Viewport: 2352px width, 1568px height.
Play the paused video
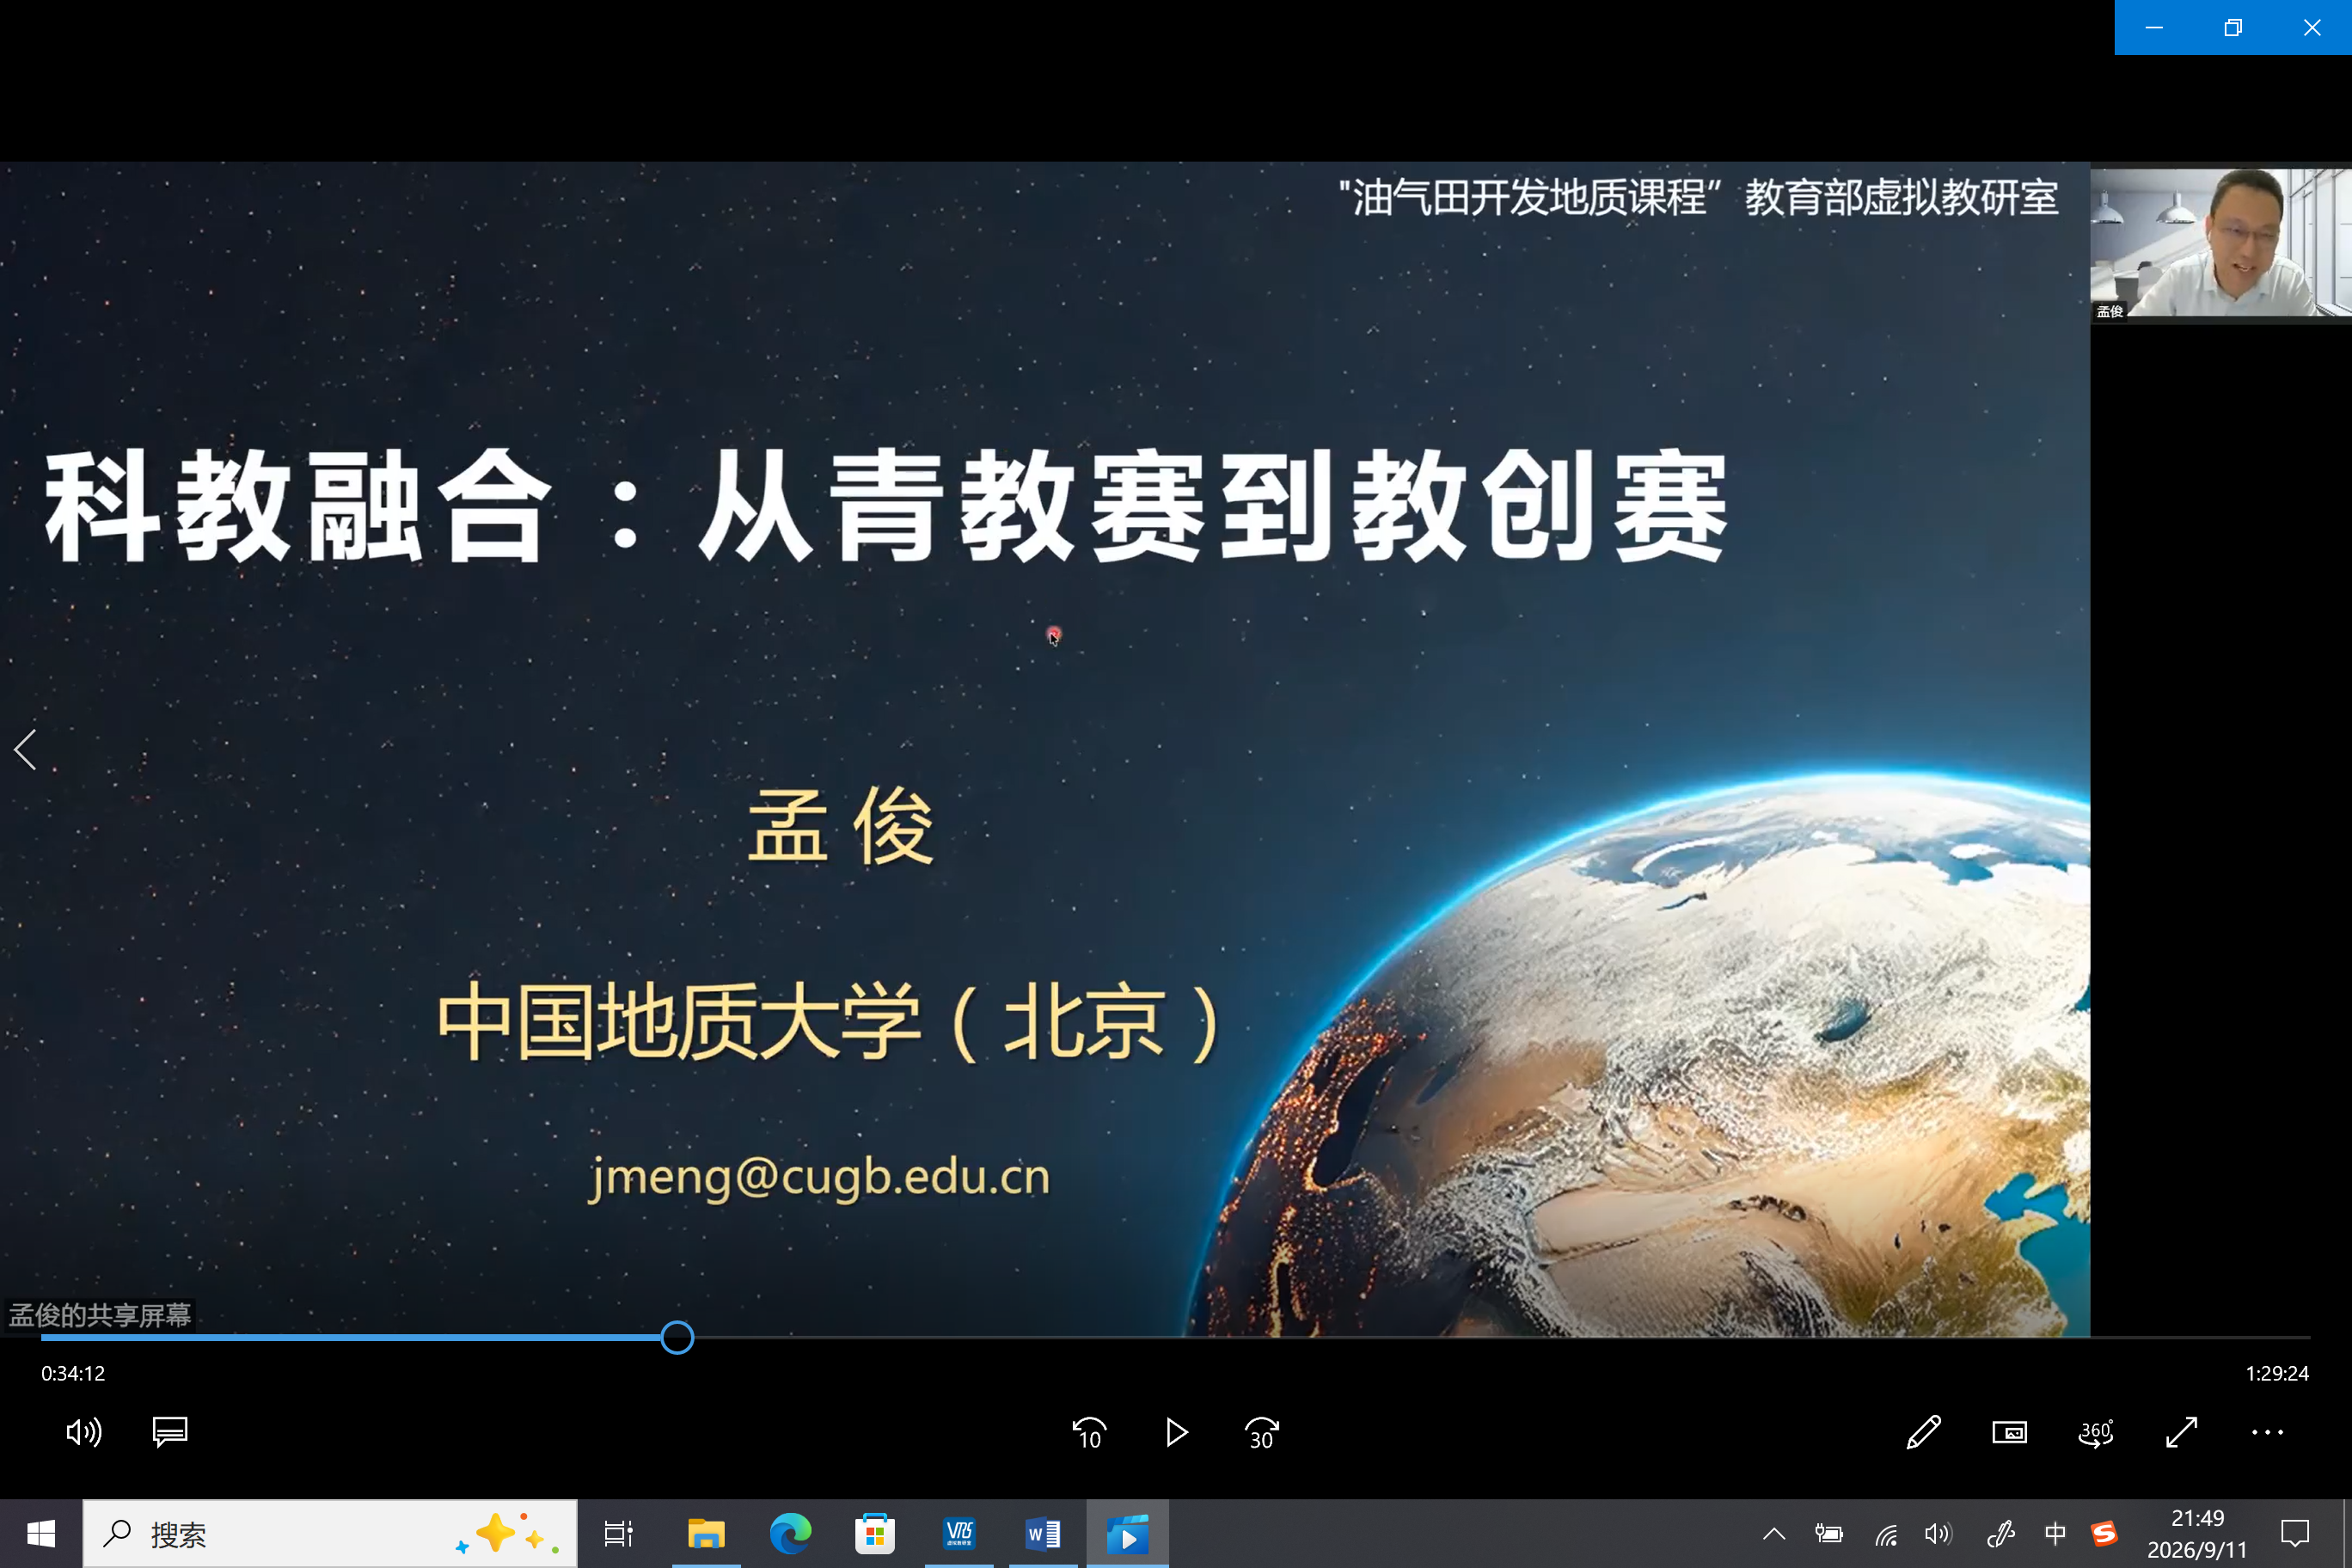click(1176, 1433)
